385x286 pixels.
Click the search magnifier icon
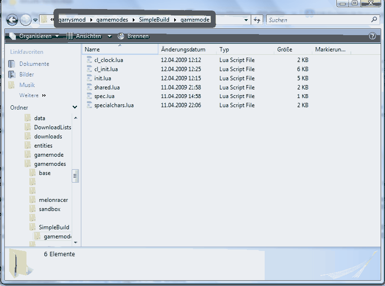click(x=374, y=20)
